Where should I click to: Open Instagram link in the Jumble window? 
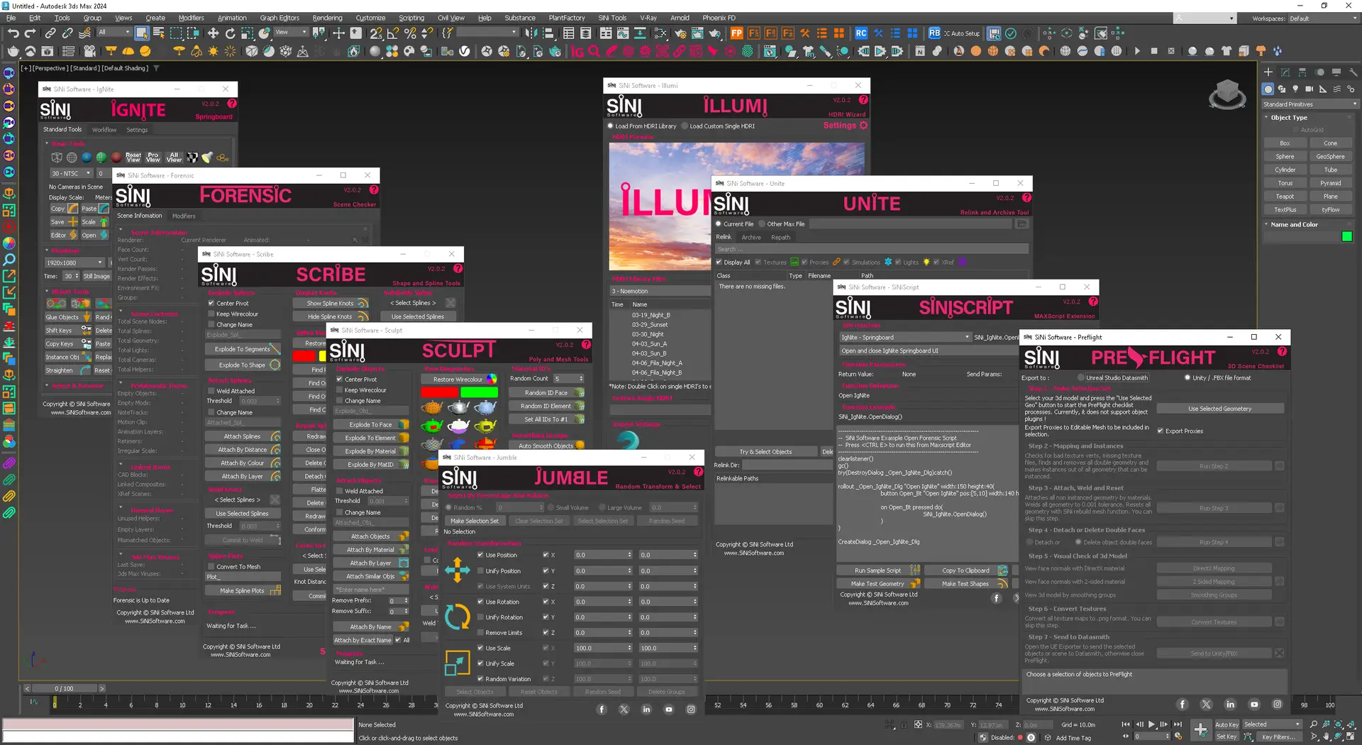(x=691, y=710)
